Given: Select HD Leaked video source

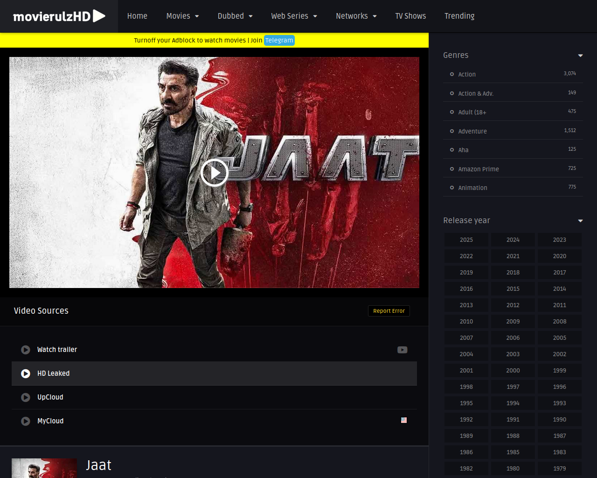Looking at the screenshot, I should click(x=214, y=373).
